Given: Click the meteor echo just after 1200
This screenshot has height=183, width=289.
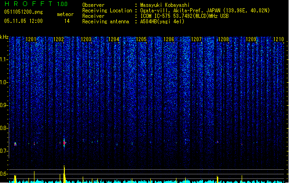Looking at the screenshot, I should pyautogui.click(x=15, y=144).
